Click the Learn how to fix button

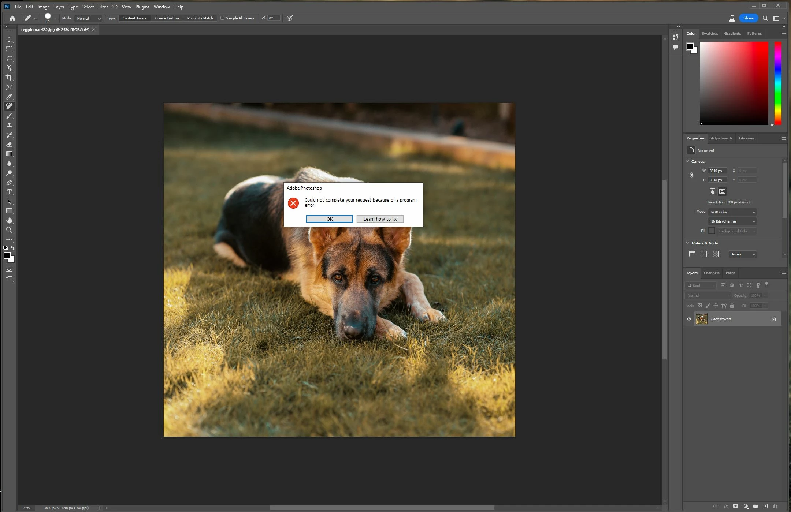pyautogui.click(x=380, y=219)
